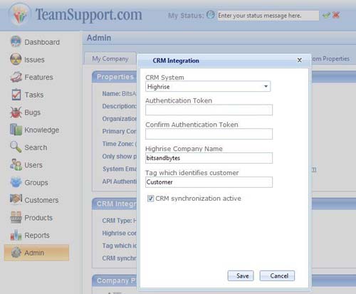356x294 pixels.
Task: Click the Properties section header
Action: pyautogui.click(x=115, y=77)
